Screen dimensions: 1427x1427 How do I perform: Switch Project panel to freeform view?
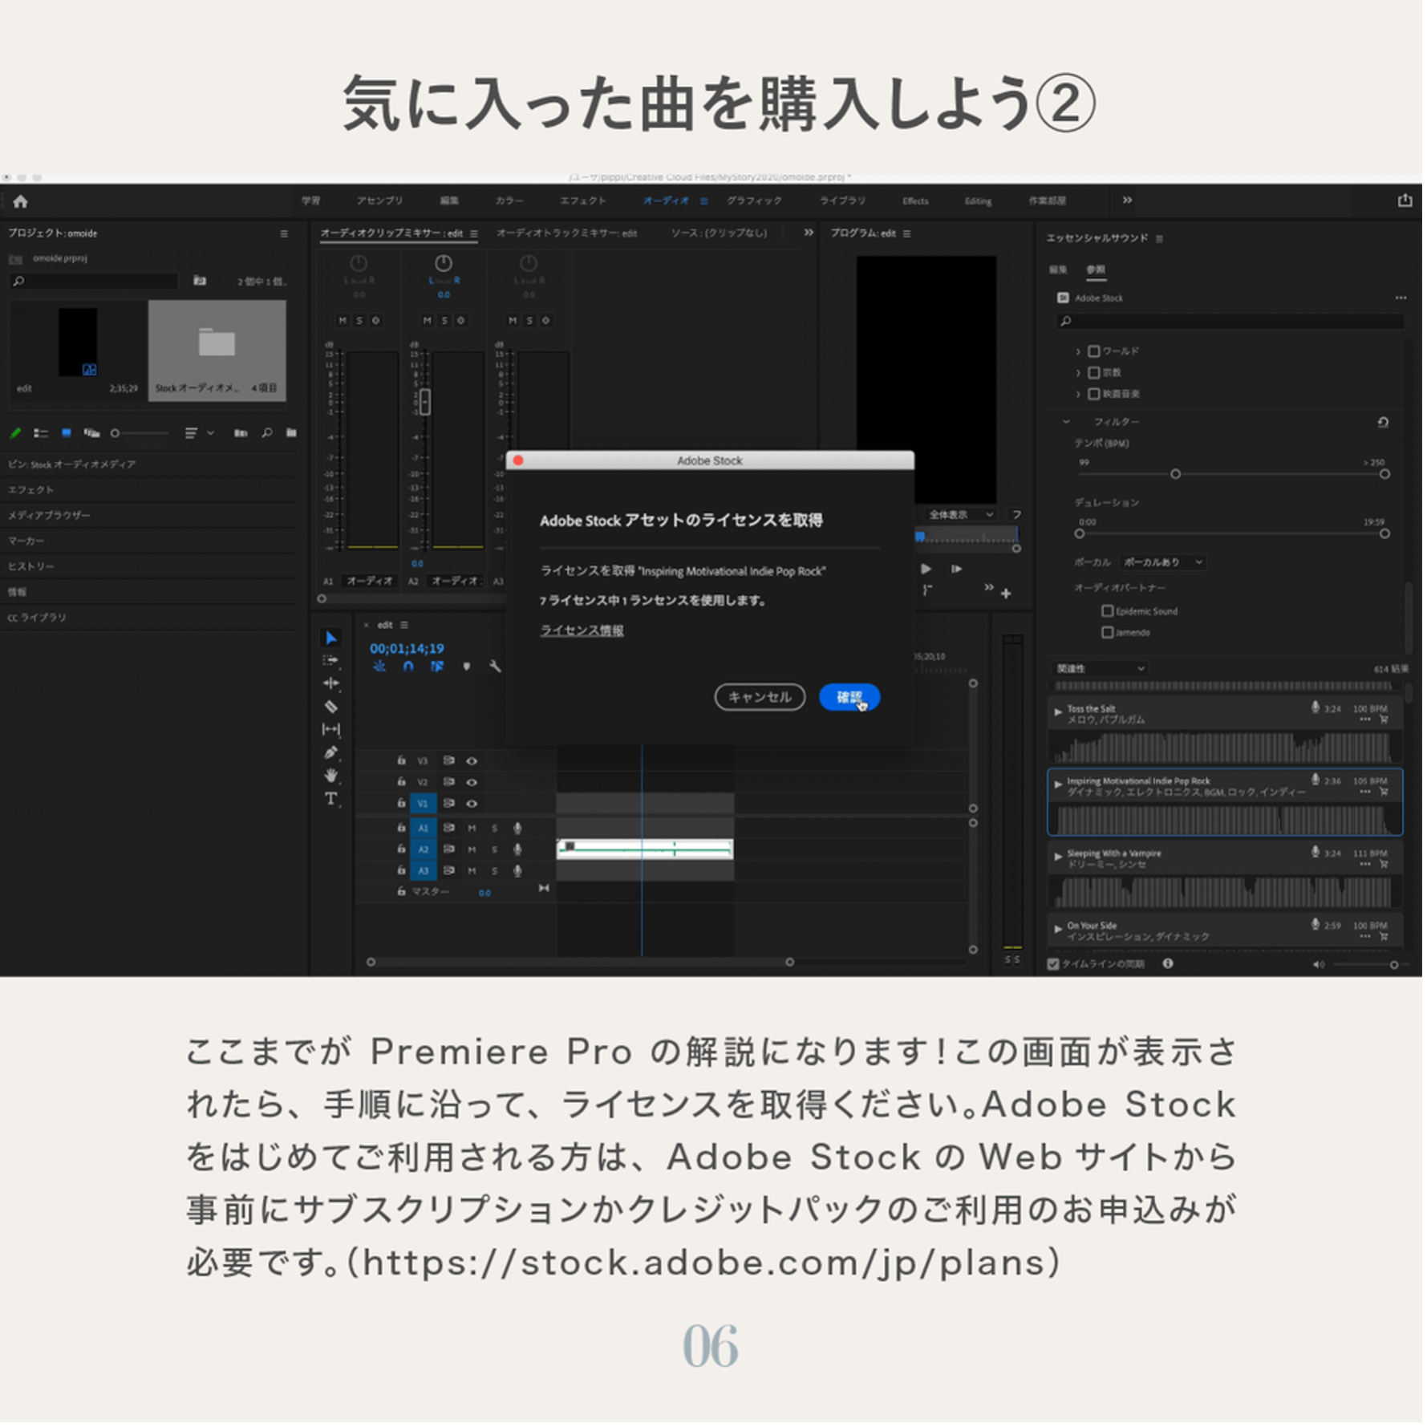point(92,435)
